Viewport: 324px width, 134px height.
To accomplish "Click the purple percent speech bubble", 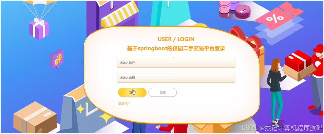I will [x=57, y=59].
